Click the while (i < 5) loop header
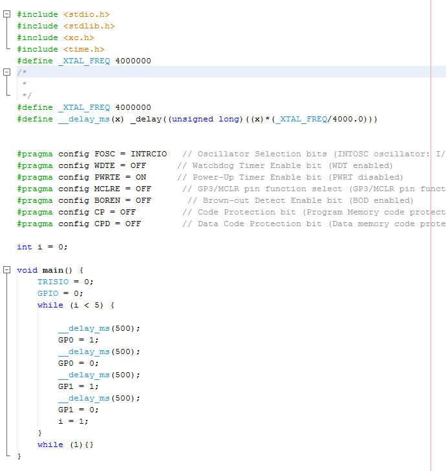This screenshot has width=446, height=471. (75, 305)
